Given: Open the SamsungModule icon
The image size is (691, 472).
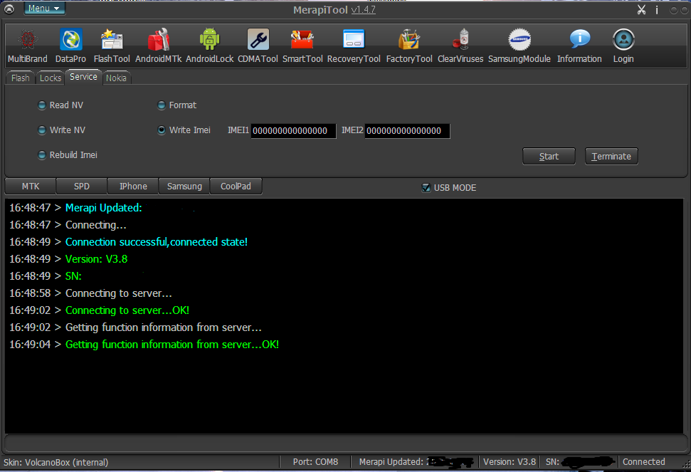Looking at the screenshot, I should click(519, 40).
